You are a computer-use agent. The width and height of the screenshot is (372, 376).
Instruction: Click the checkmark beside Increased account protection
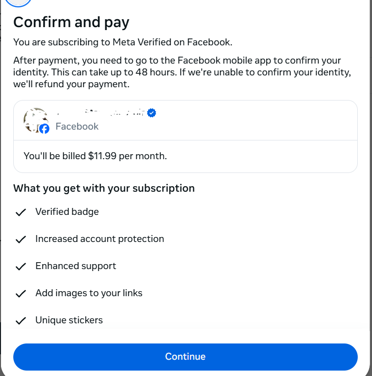tap(21, 239)
